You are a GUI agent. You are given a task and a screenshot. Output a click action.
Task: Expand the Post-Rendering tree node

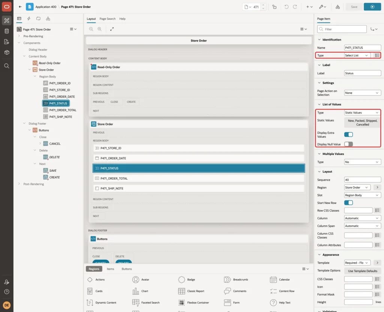[19, 184]
